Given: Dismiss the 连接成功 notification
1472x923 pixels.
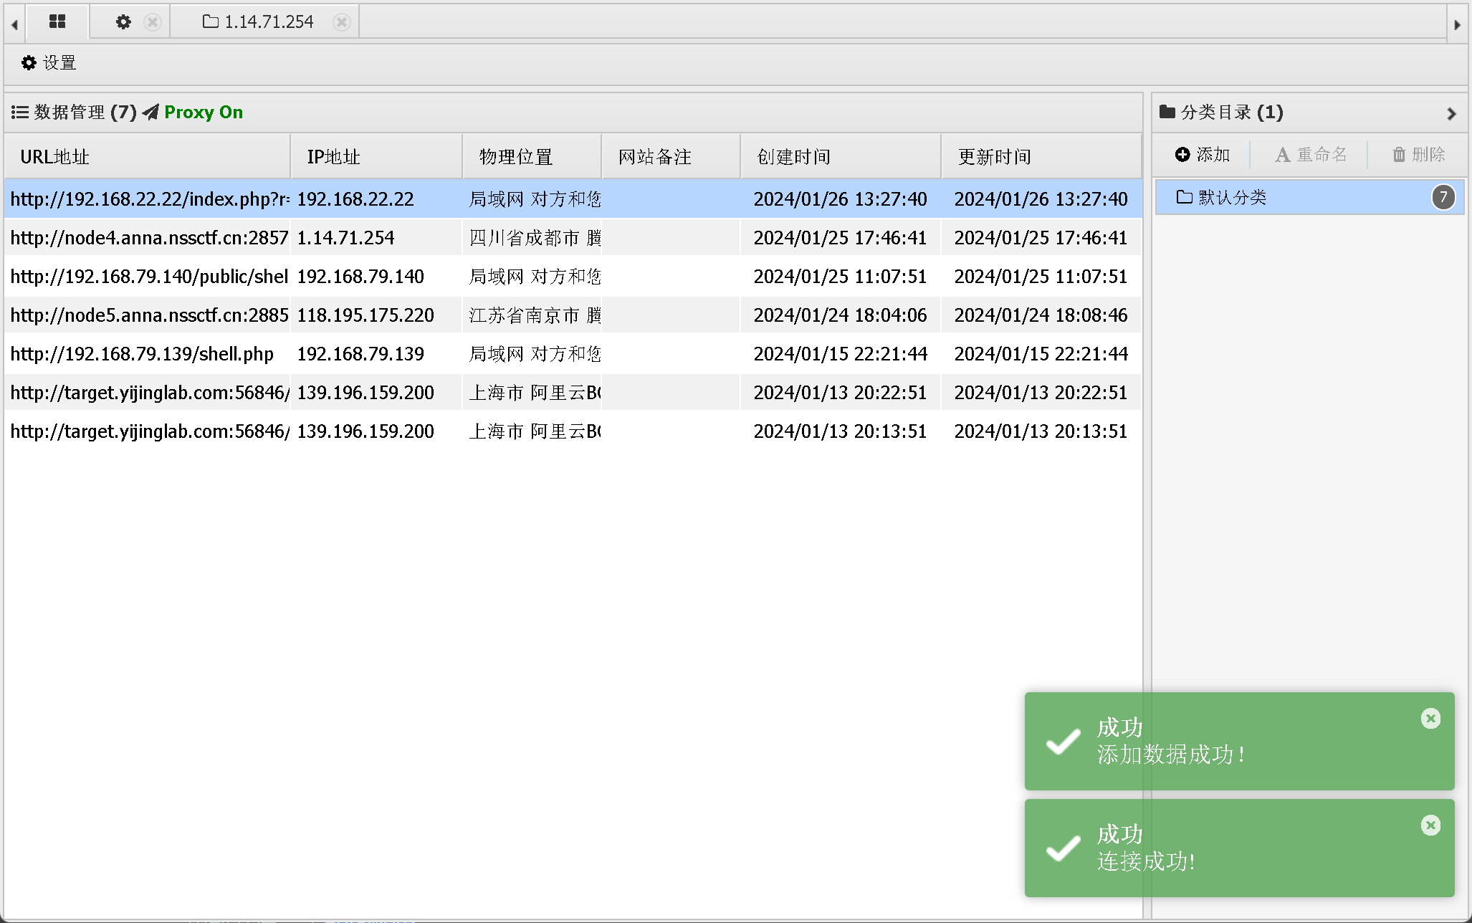Looking at the screenshot, I should [1430, 826].
